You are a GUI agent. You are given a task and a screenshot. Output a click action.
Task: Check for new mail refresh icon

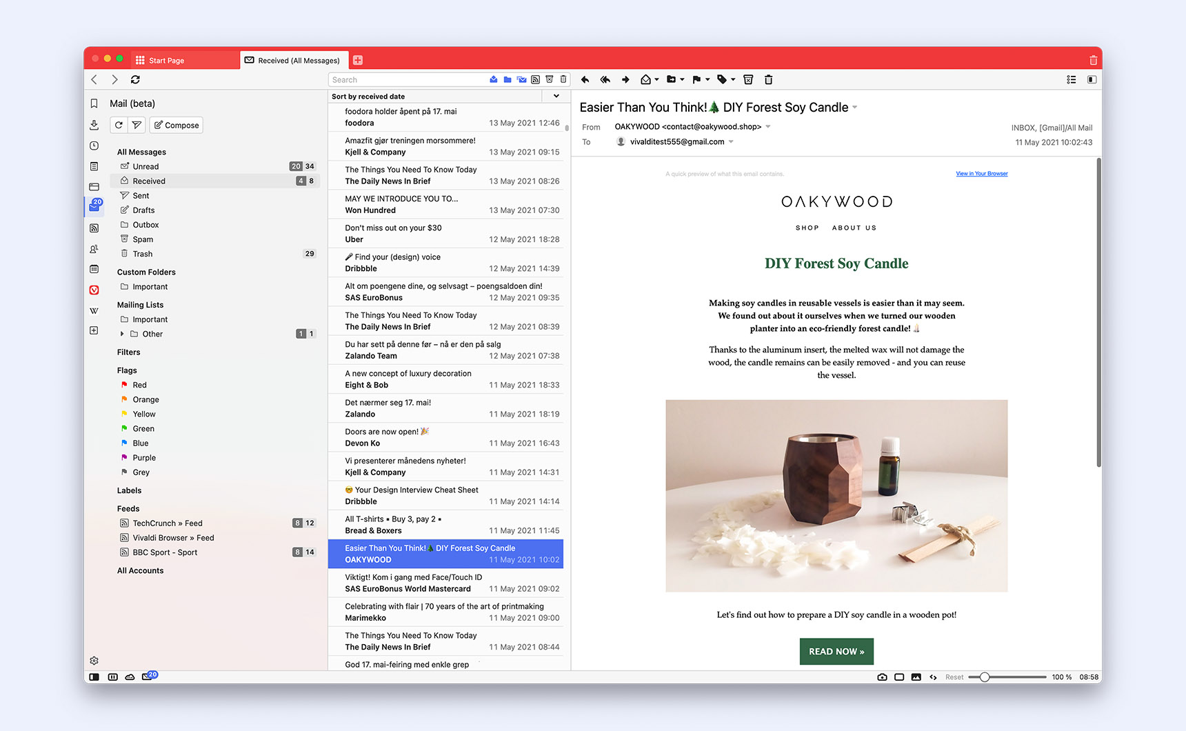tap(119, 125)
